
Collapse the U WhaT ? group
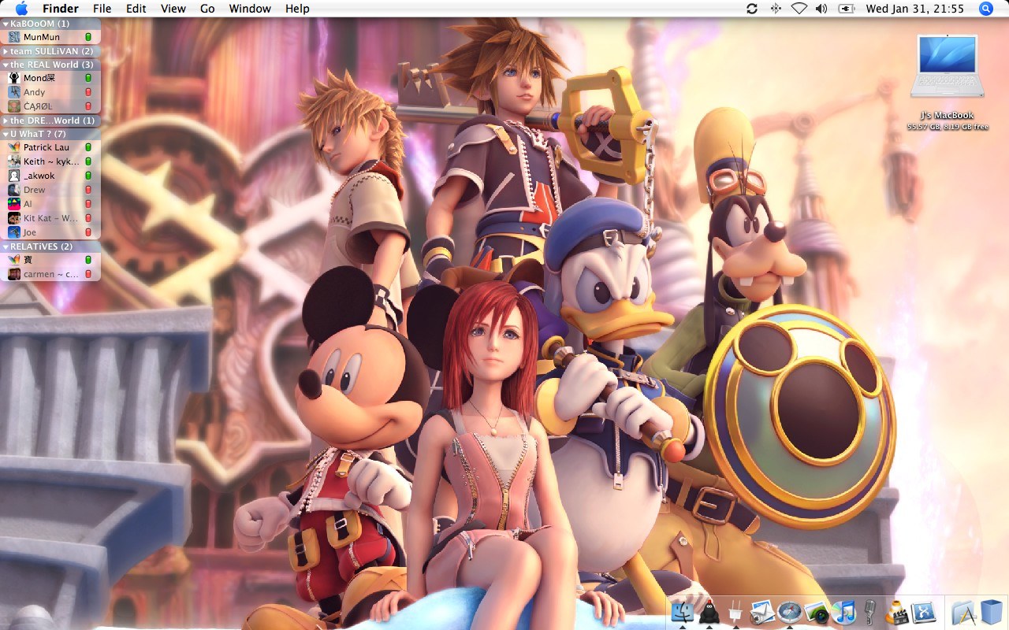(6, 134)
